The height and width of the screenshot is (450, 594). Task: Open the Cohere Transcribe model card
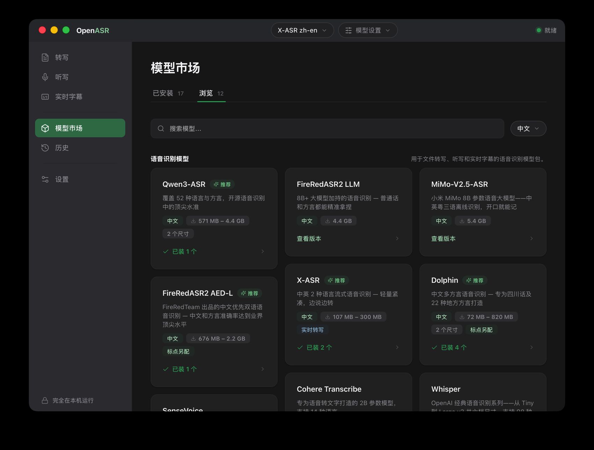348,392
